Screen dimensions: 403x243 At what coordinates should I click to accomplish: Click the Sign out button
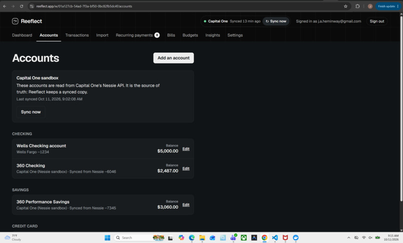377,21
